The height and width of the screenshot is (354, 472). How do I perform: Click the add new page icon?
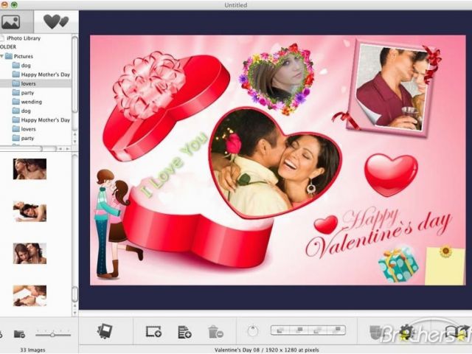coord(153,332)
